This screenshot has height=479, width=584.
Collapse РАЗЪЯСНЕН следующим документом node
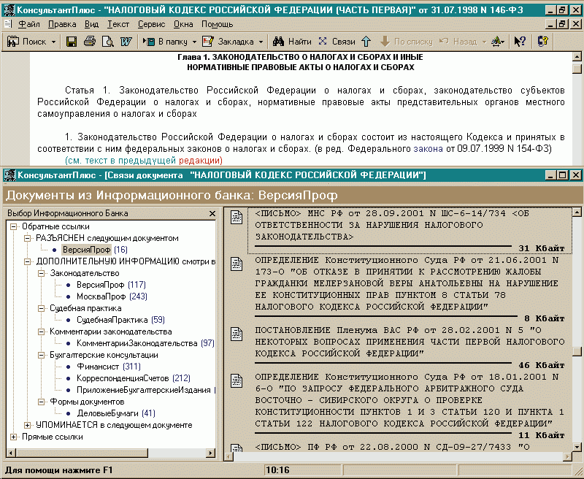tap(27, 238)
